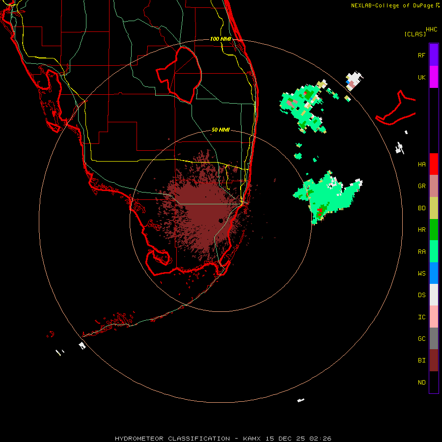
Task: Click the [CLAS] label
Action: pos(415,34)
